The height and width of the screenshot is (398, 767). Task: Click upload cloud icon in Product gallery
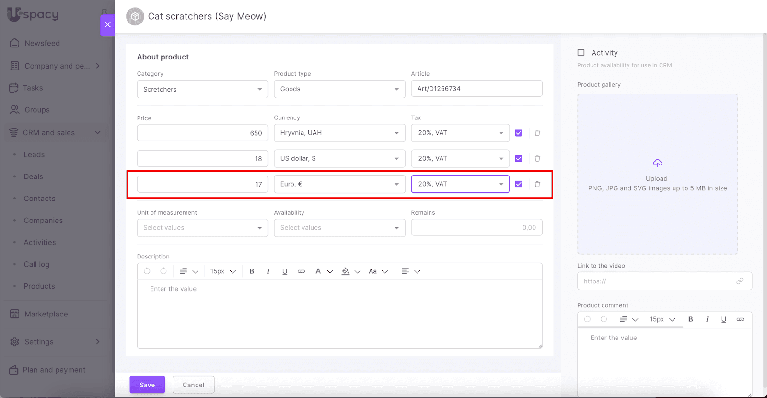tap(657, 164)
